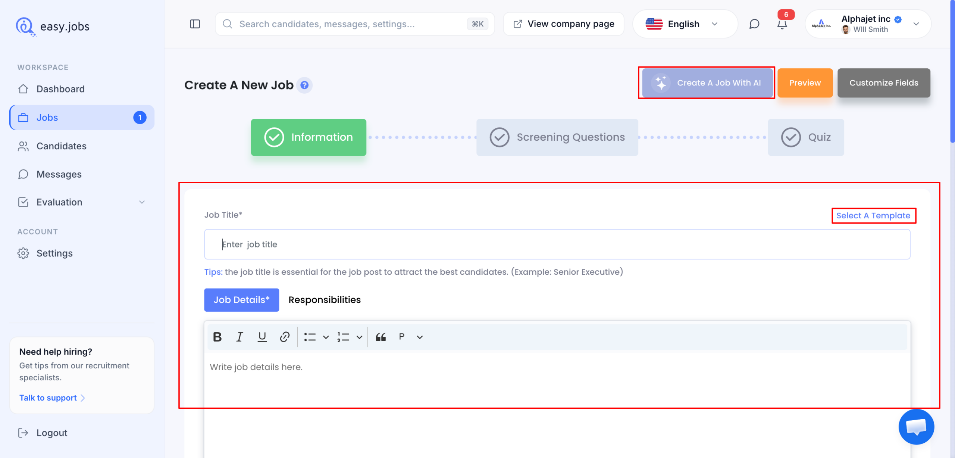
Task: Open Messages in the sidebar
Action: point(82,174)
